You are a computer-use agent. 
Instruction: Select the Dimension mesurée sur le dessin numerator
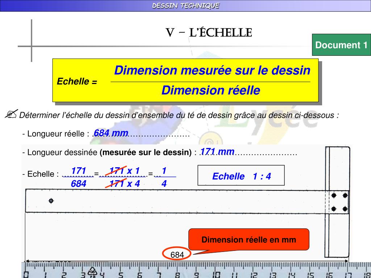(212, 71)
